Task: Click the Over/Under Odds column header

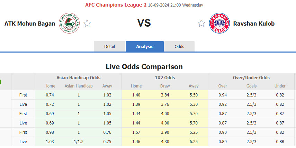Action: coord(251,78)
